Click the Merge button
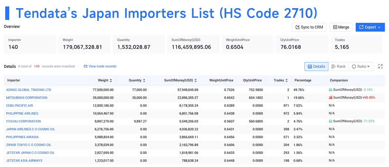This screenshot has width=389, height=167. 341,27
